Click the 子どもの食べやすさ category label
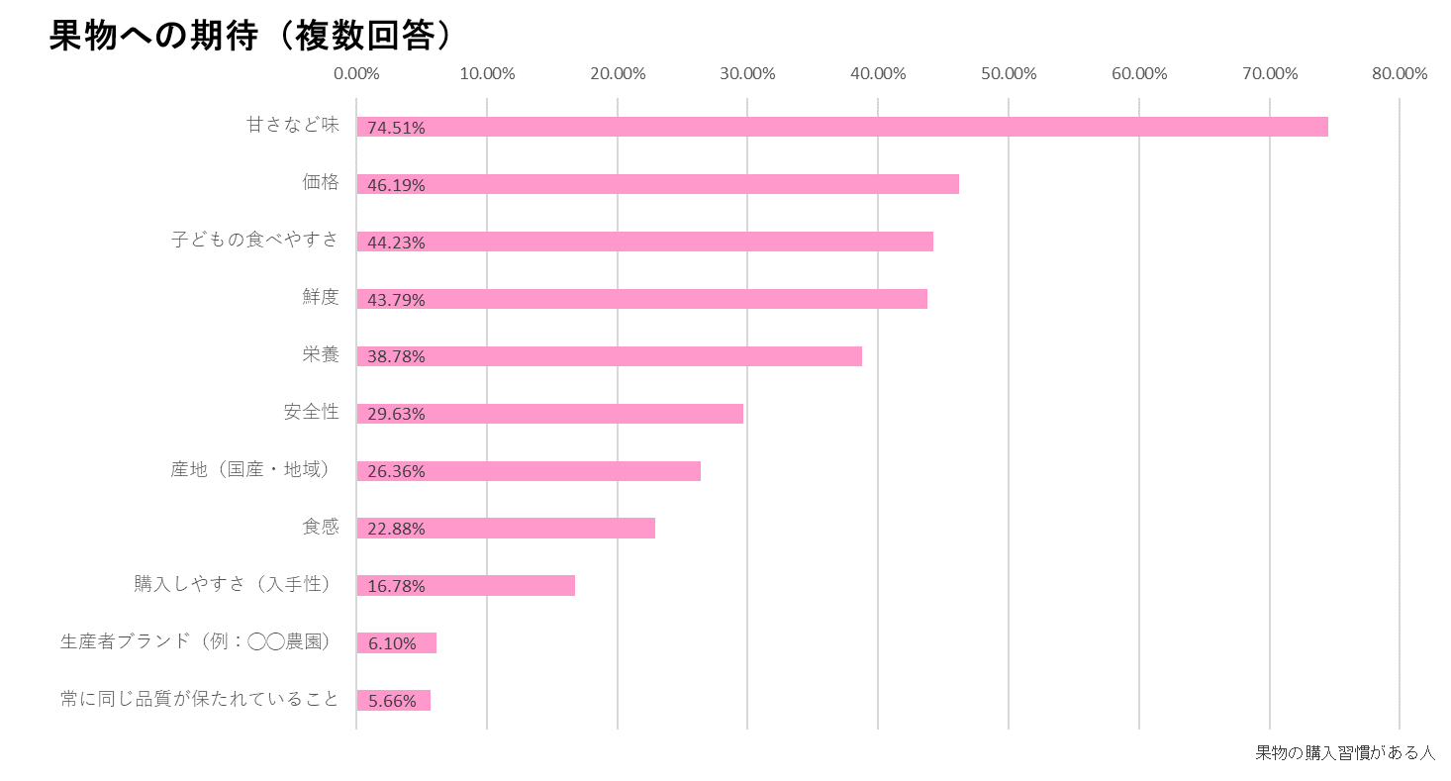Screen dimensions: 1451x781 254,241
